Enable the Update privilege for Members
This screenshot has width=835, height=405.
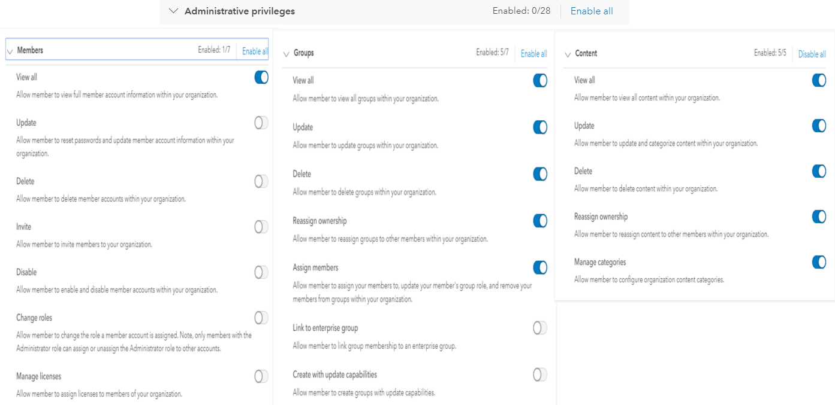261,123
